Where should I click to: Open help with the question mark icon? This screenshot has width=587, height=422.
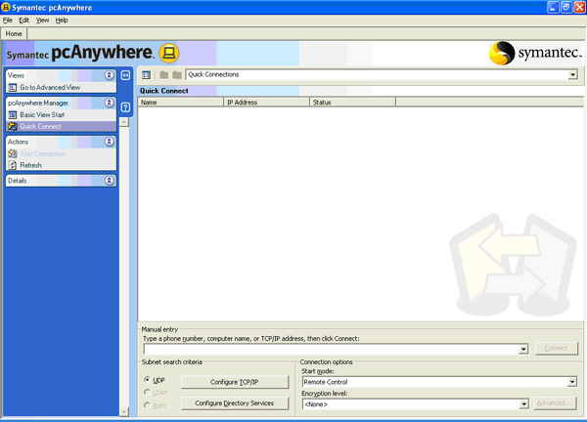pos(125,106)
